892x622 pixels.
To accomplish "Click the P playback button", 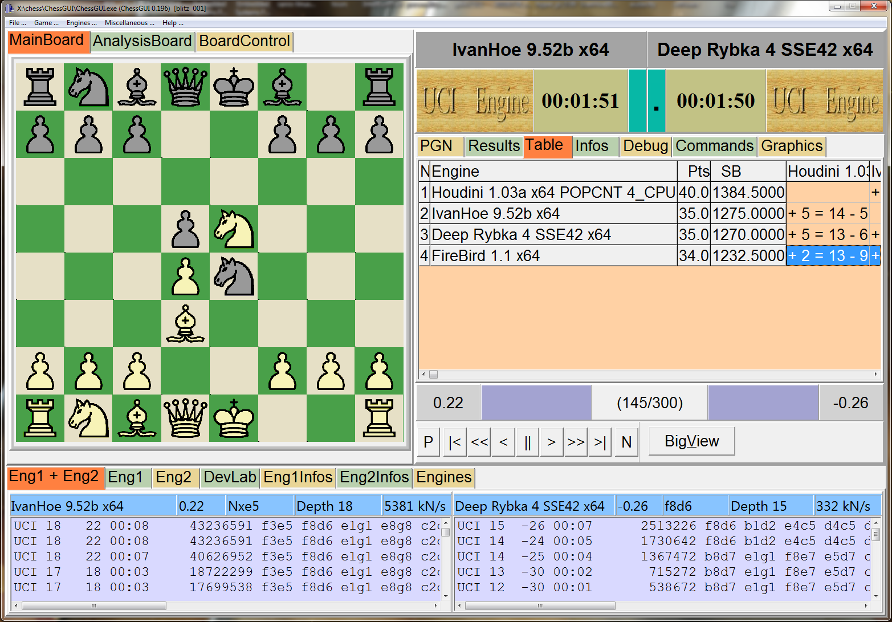I will point(429,442).
